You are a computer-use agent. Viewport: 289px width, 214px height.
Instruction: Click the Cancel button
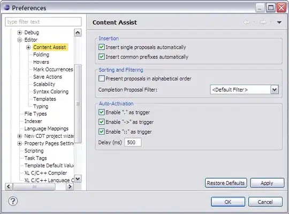[265, 202]
